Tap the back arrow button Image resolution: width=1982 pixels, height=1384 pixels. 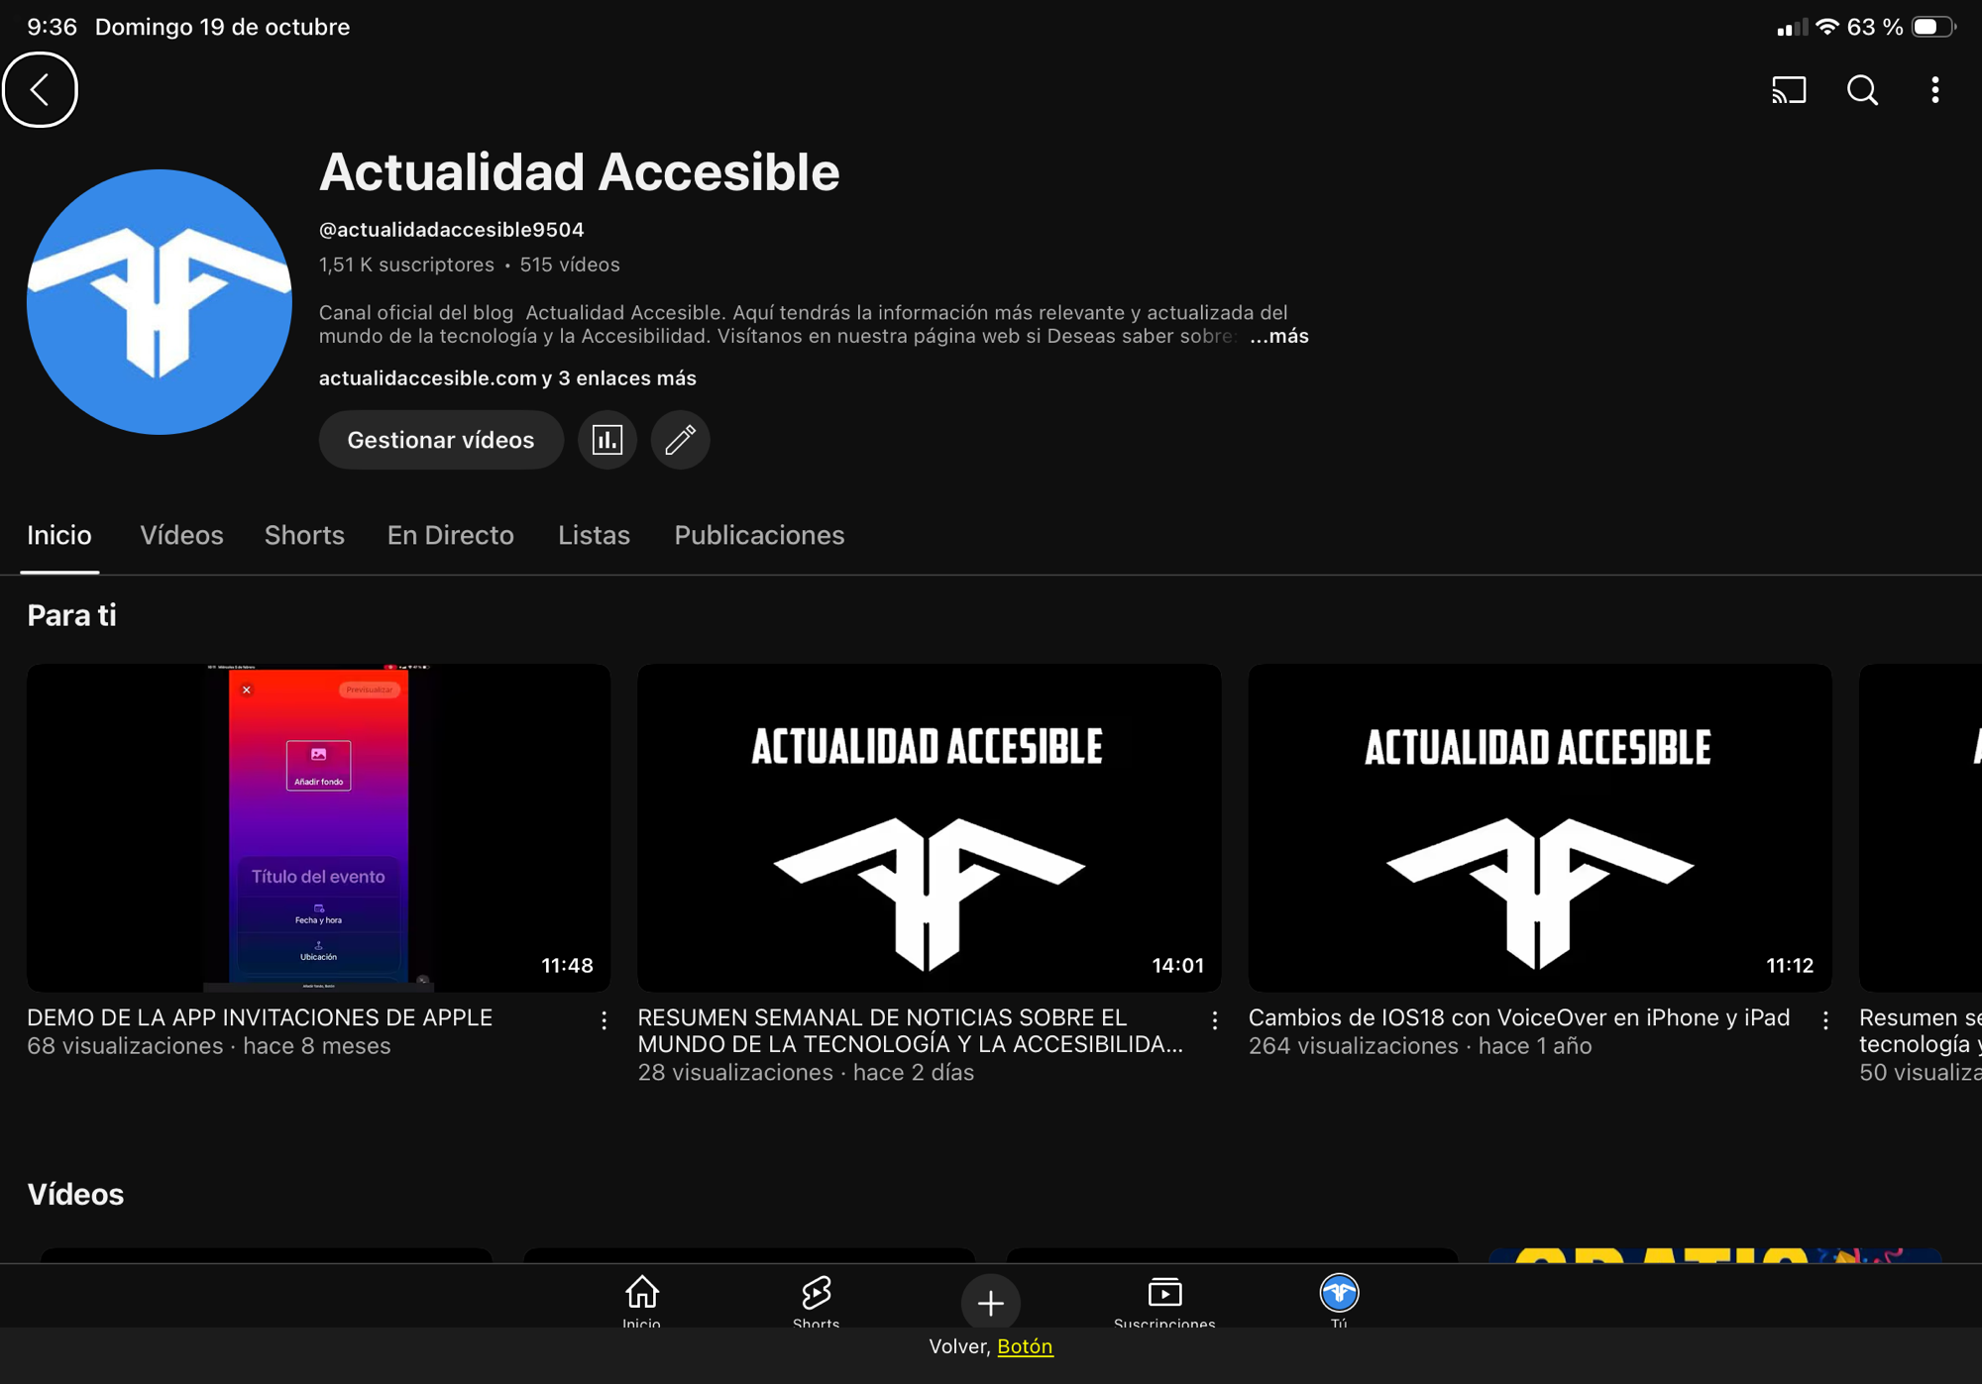(x=40, y=90)
